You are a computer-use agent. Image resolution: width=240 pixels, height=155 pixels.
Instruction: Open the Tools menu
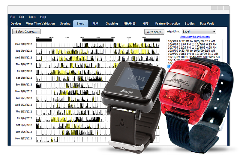pyautogui.click(x=32, y=17)
